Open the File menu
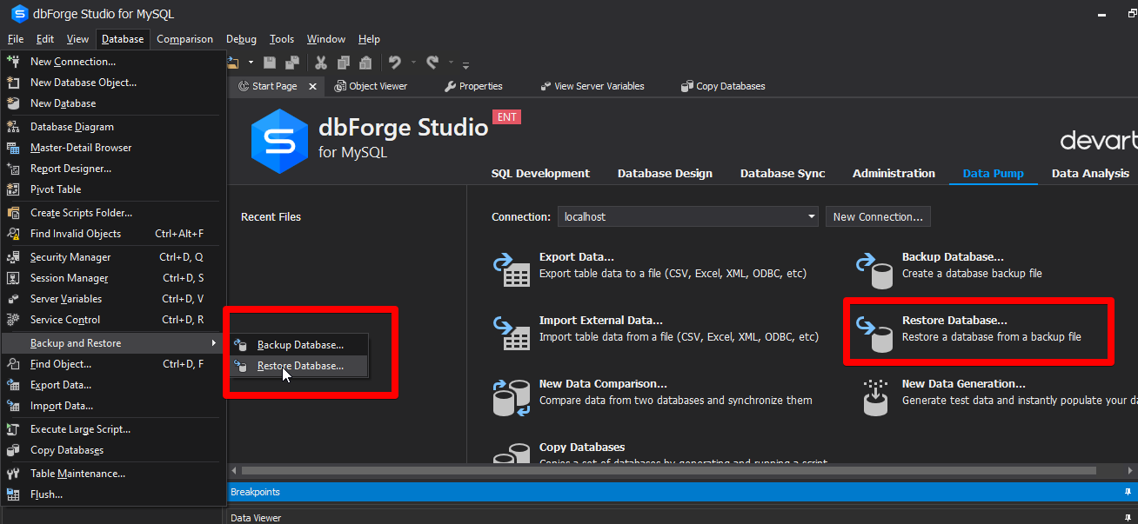The height and width of the screenshot is (524, 1138). [16, 39]
